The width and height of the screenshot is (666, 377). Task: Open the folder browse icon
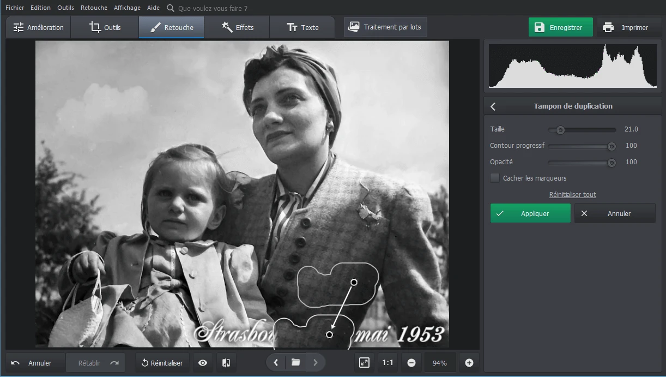coord(295,362)
